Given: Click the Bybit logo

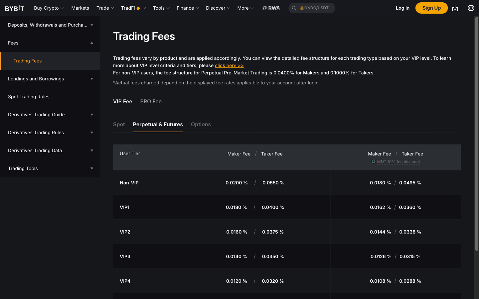Looking at the screenshot, I should (x=15, y=8).
